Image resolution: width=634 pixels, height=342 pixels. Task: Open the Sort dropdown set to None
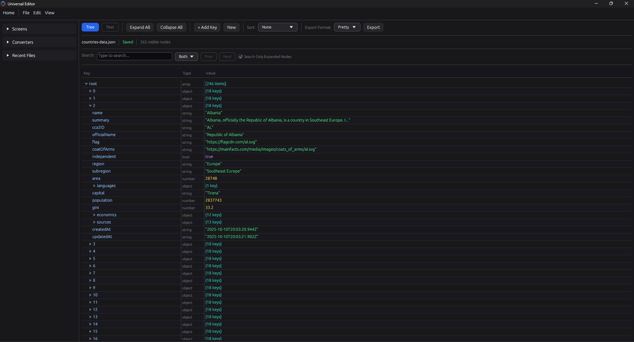[x=277, y=27]
